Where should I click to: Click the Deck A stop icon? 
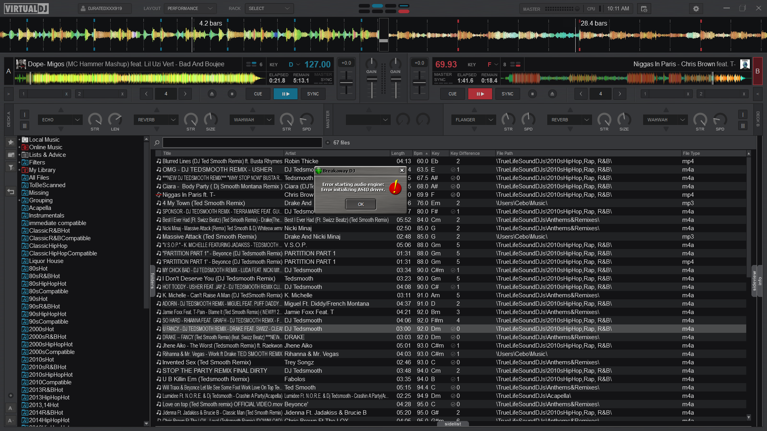(232, 94)
